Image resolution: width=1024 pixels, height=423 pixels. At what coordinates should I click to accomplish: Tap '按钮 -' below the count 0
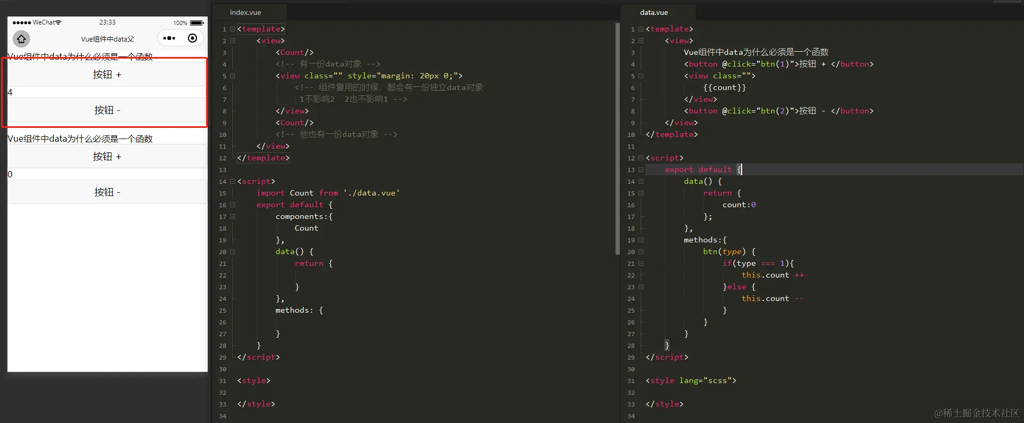[107, 192]
